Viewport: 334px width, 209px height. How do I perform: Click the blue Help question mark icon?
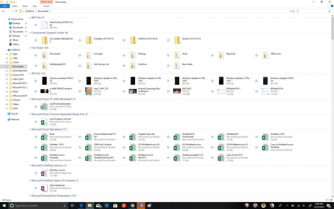[x=331, y=6]
